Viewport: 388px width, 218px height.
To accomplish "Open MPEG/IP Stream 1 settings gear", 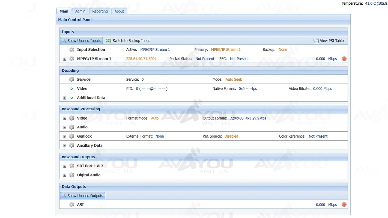I will pos(71,59).
